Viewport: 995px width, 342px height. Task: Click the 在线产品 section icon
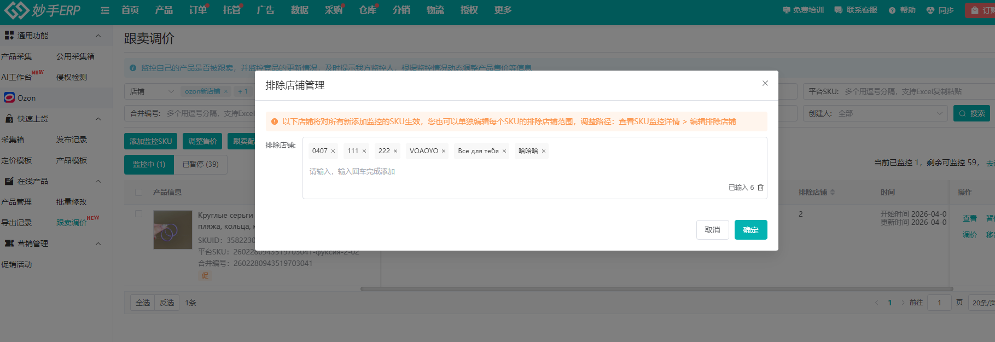pos(9,181)
